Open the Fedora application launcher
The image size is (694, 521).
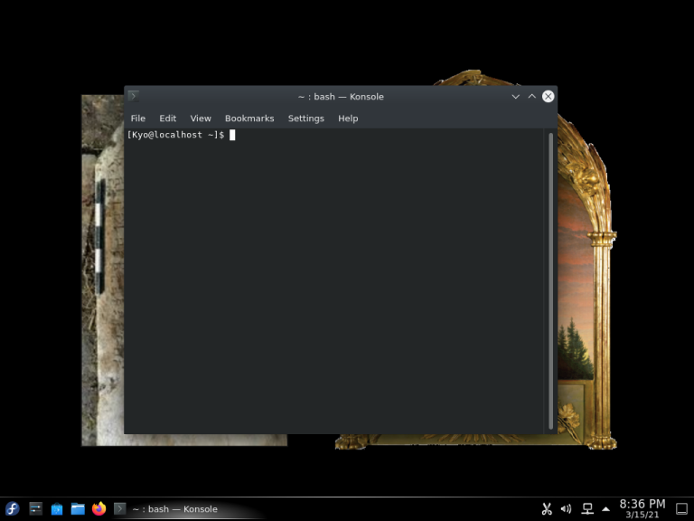(x=13, y=508)
